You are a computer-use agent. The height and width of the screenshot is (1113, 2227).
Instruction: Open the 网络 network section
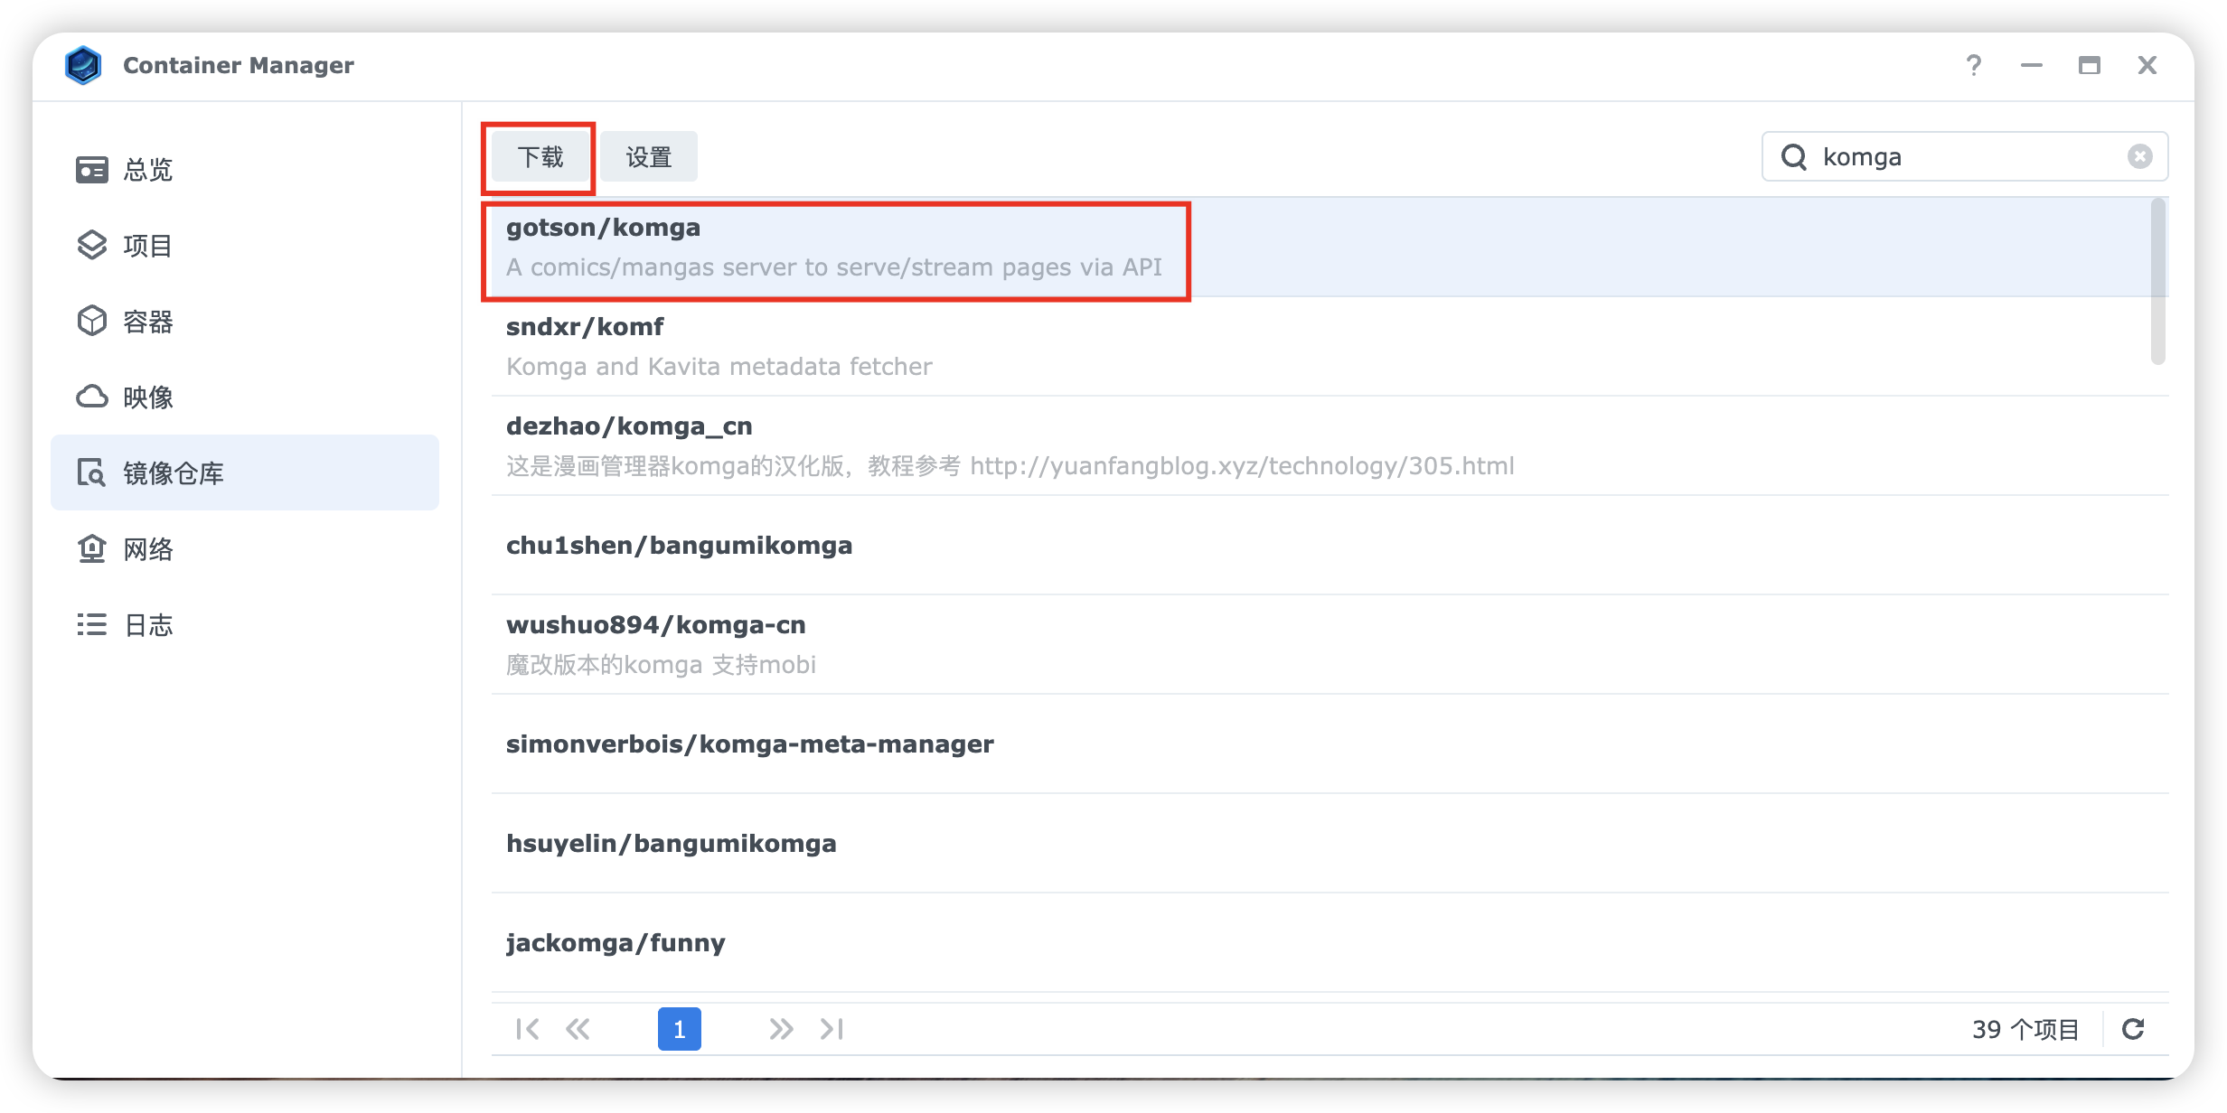148,549
